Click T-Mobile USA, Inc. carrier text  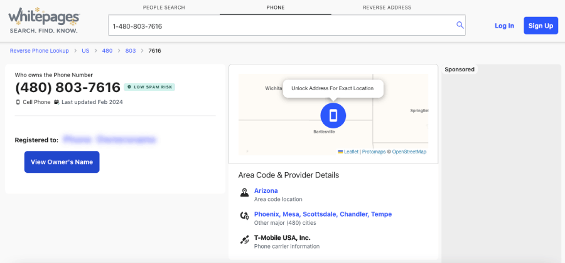coord(282,238)
